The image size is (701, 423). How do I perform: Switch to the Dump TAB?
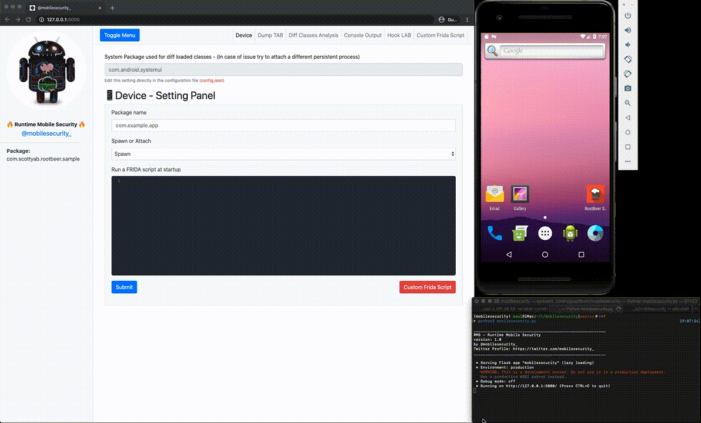tap(270, 35)
